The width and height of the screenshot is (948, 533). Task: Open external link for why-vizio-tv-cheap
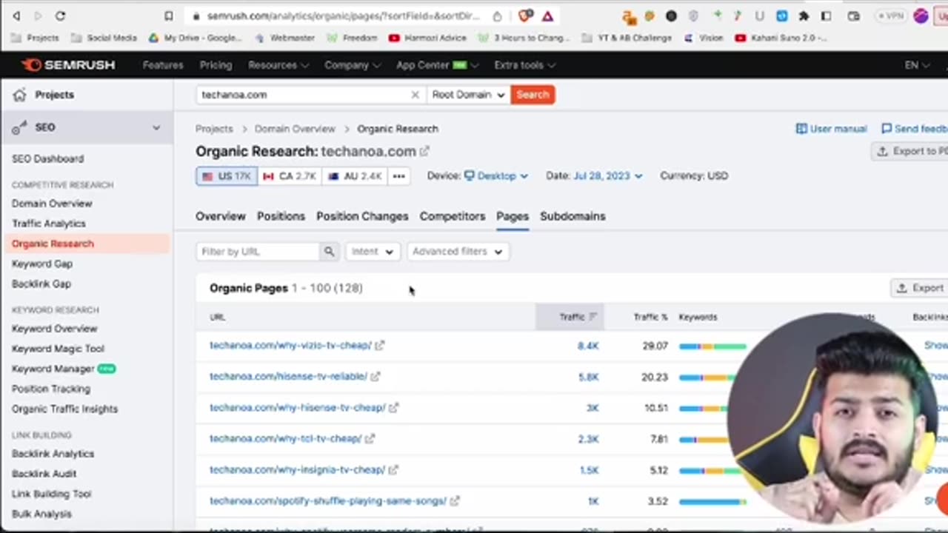coord(380,346)
